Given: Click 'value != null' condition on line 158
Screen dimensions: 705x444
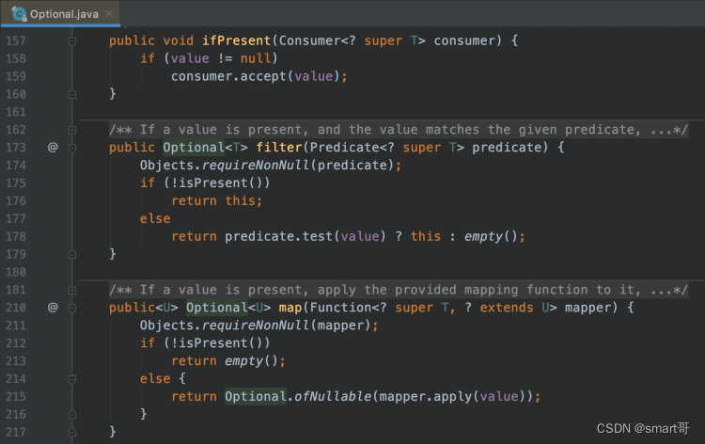Looking at the screenshot, I should pos(220,58).
